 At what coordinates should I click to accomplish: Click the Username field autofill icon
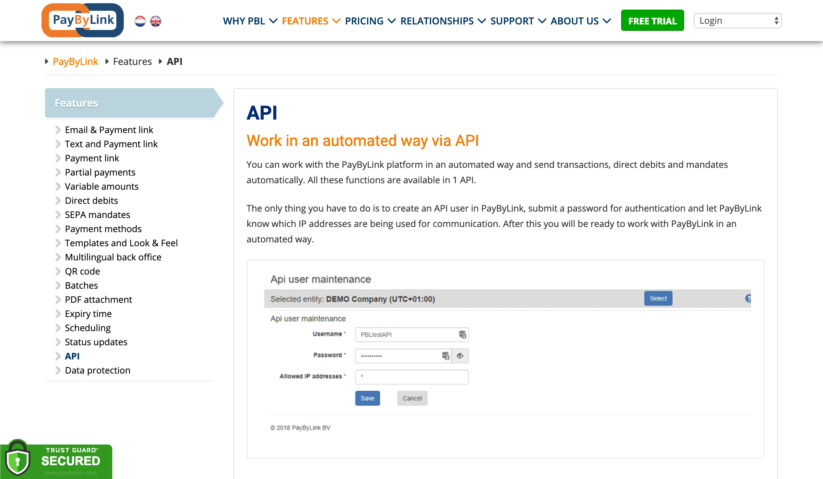pos(462,334)
